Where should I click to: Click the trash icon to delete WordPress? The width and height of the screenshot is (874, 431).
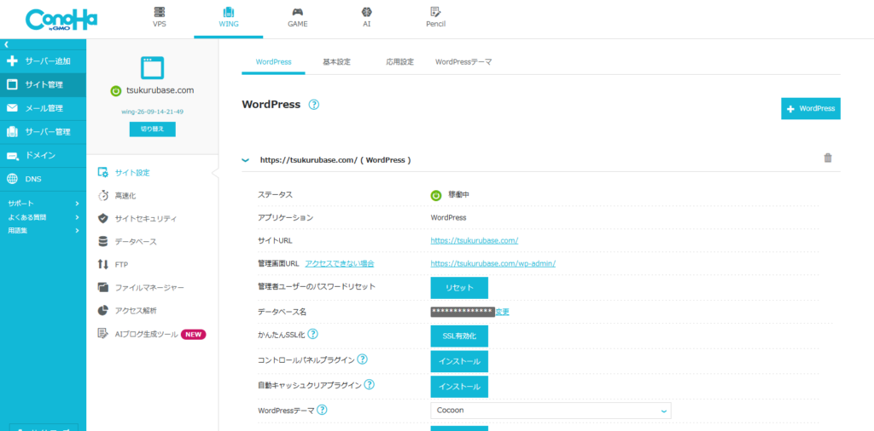point(828,158)
